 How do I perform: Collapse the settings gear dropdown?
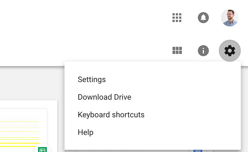pyautogui.click(x=230, y=51)
